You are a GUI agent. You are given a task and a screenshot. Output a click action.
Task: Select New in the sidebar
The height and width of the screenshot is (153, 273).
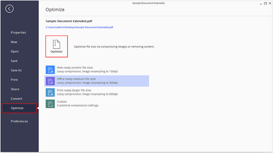[x=14, y=42]
